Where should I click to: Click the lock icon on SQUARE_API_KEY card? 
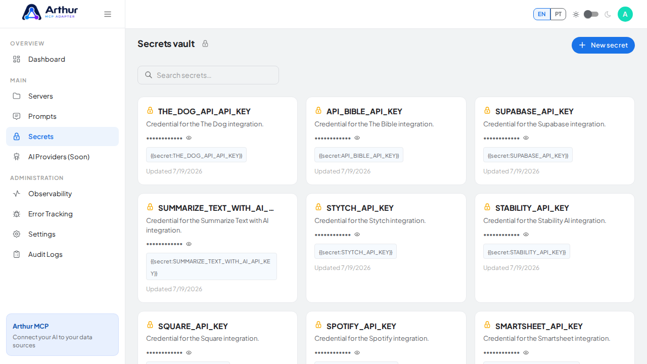coord(150,325)
